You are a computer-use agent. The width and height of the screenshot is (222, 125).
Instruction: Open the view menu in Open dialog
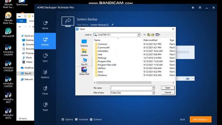pos(158,35)
